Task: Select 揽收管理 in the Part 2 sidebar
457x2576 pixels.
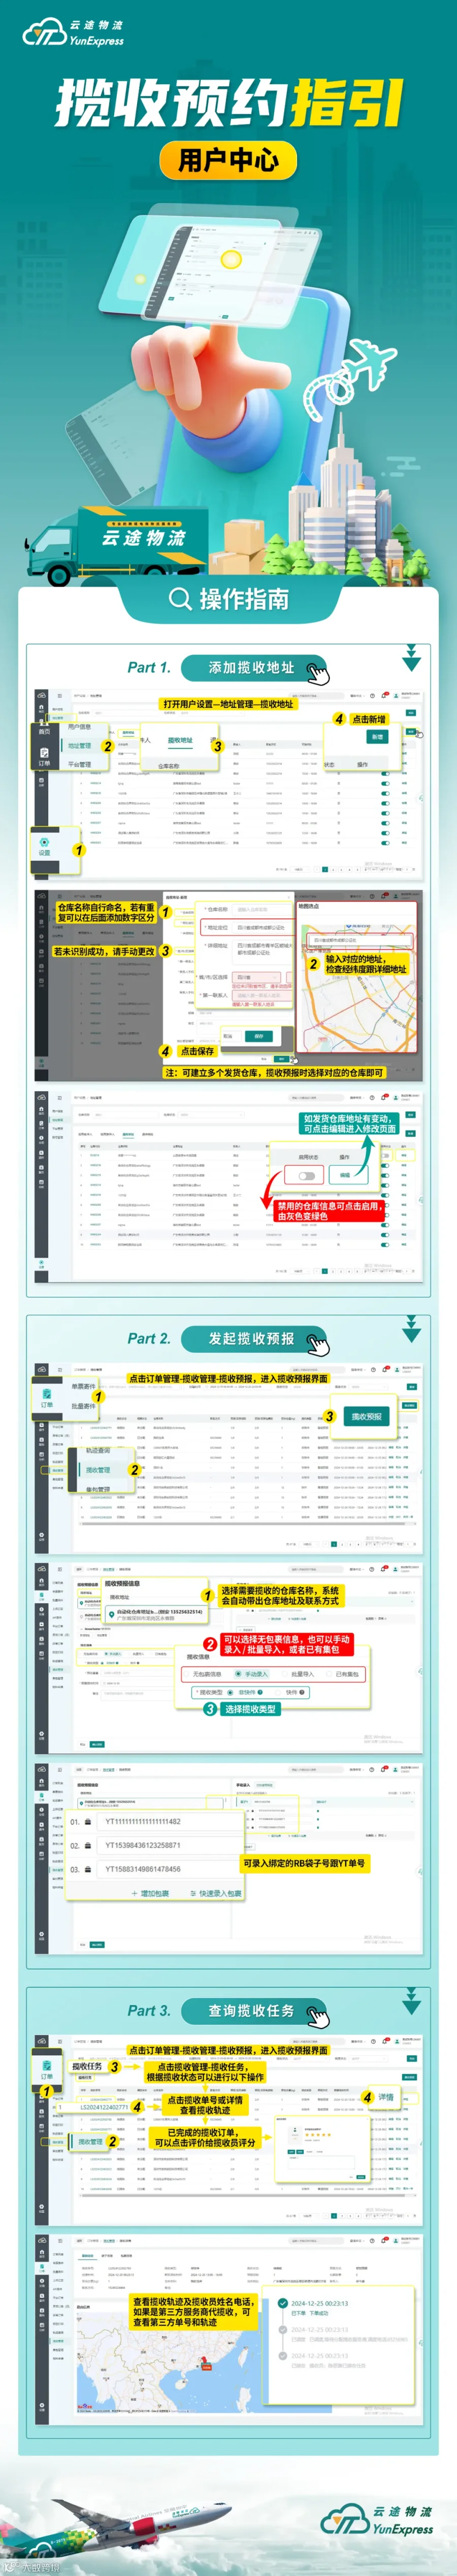Action: [x=97, y=1470]
